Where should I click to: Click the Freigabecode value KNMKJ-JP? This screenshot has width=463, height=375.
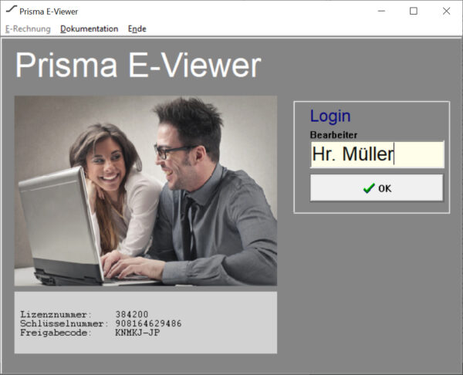tap(137, 333)
